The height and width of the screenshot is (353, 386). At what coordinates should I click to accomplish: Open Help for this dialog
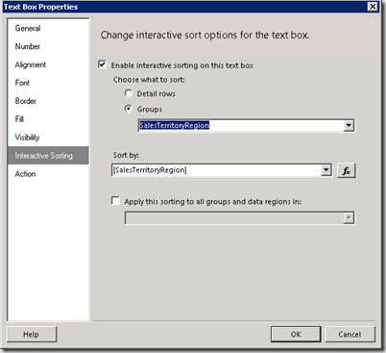click(x=32, y=335)
